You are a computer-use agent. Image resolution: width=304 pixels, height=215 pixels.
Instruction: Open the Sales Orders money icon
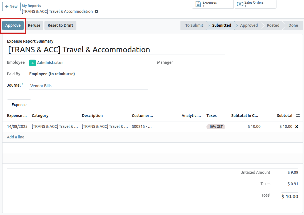(240, 4)
